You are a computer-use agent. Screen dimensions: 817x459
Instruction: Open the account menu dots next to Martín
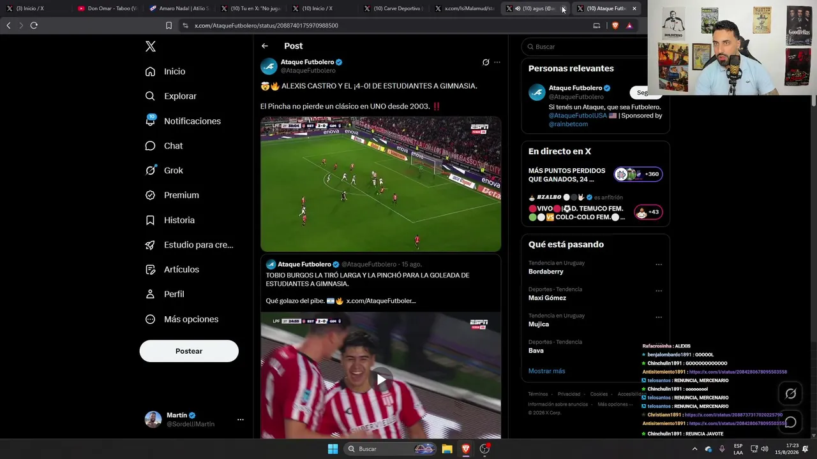click(241, 419)
